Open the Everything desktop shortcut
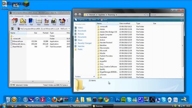 coord(5,5)
